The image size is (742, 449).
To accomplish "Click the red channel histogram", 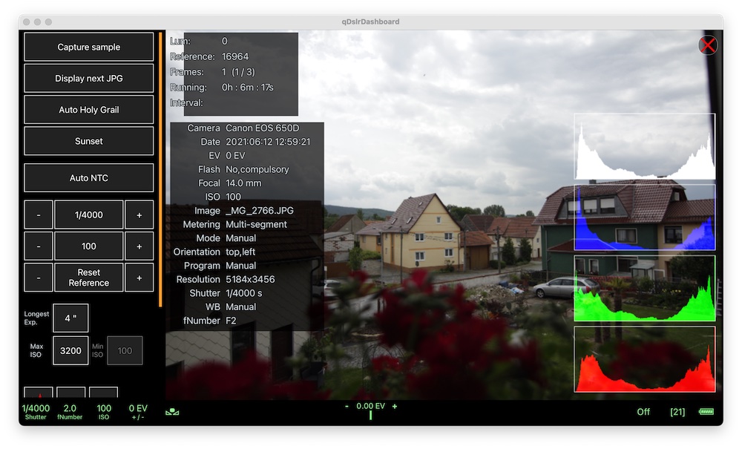I will (x=644, y=359).
